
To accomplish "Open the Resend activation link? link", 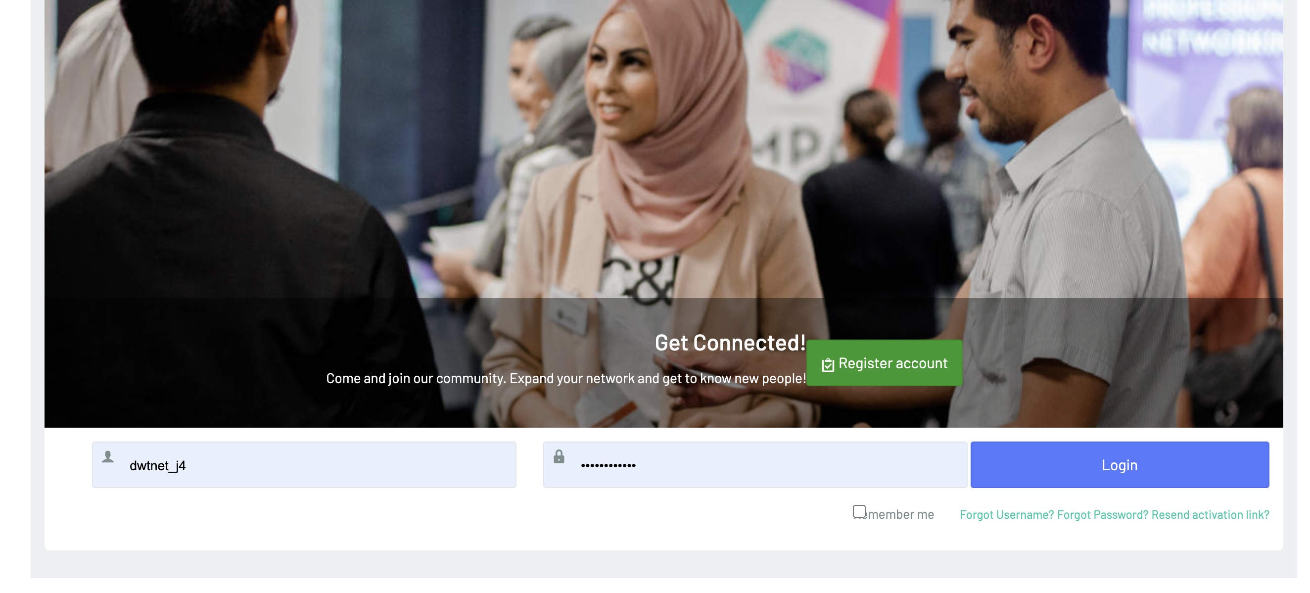I will pos(1211,515).
